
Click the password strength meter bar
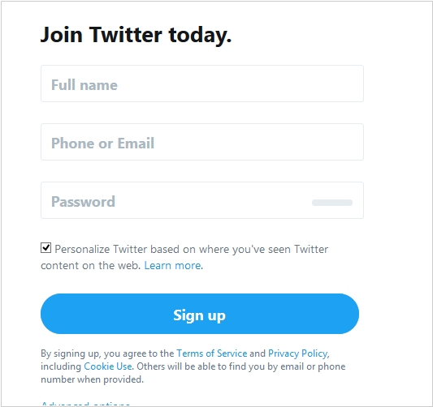(332, 203)
